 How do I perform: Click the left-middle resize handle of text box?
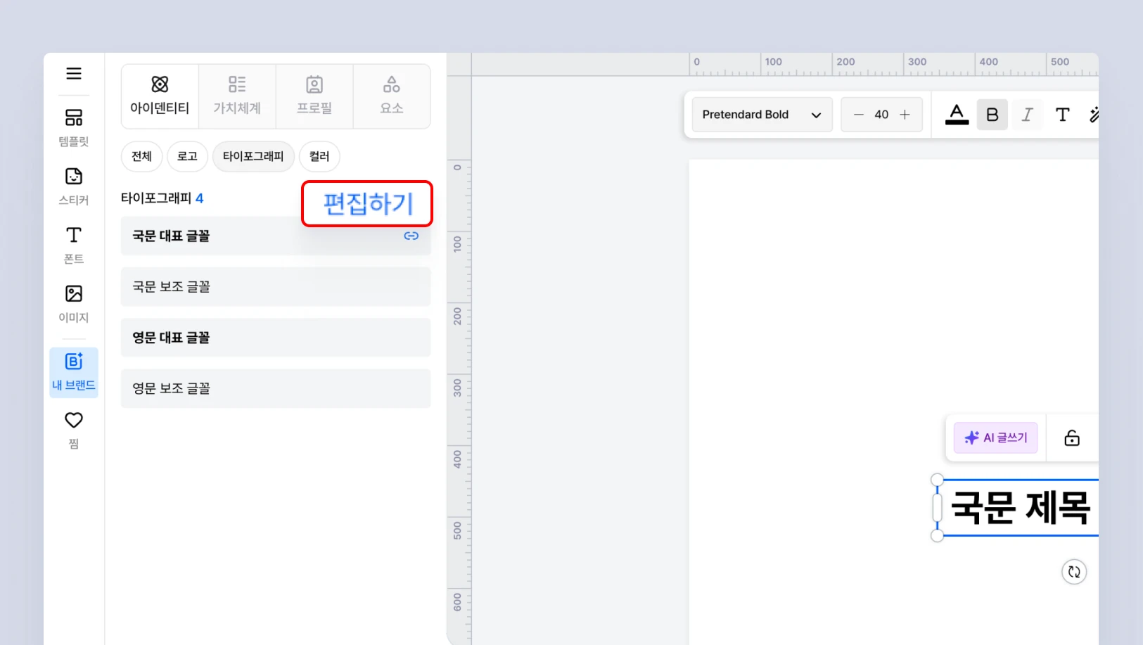click(937, 508)
